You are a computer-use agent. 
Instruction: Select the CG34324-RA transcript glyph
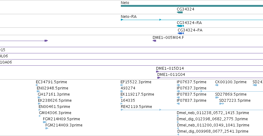[x=180, y=26]
